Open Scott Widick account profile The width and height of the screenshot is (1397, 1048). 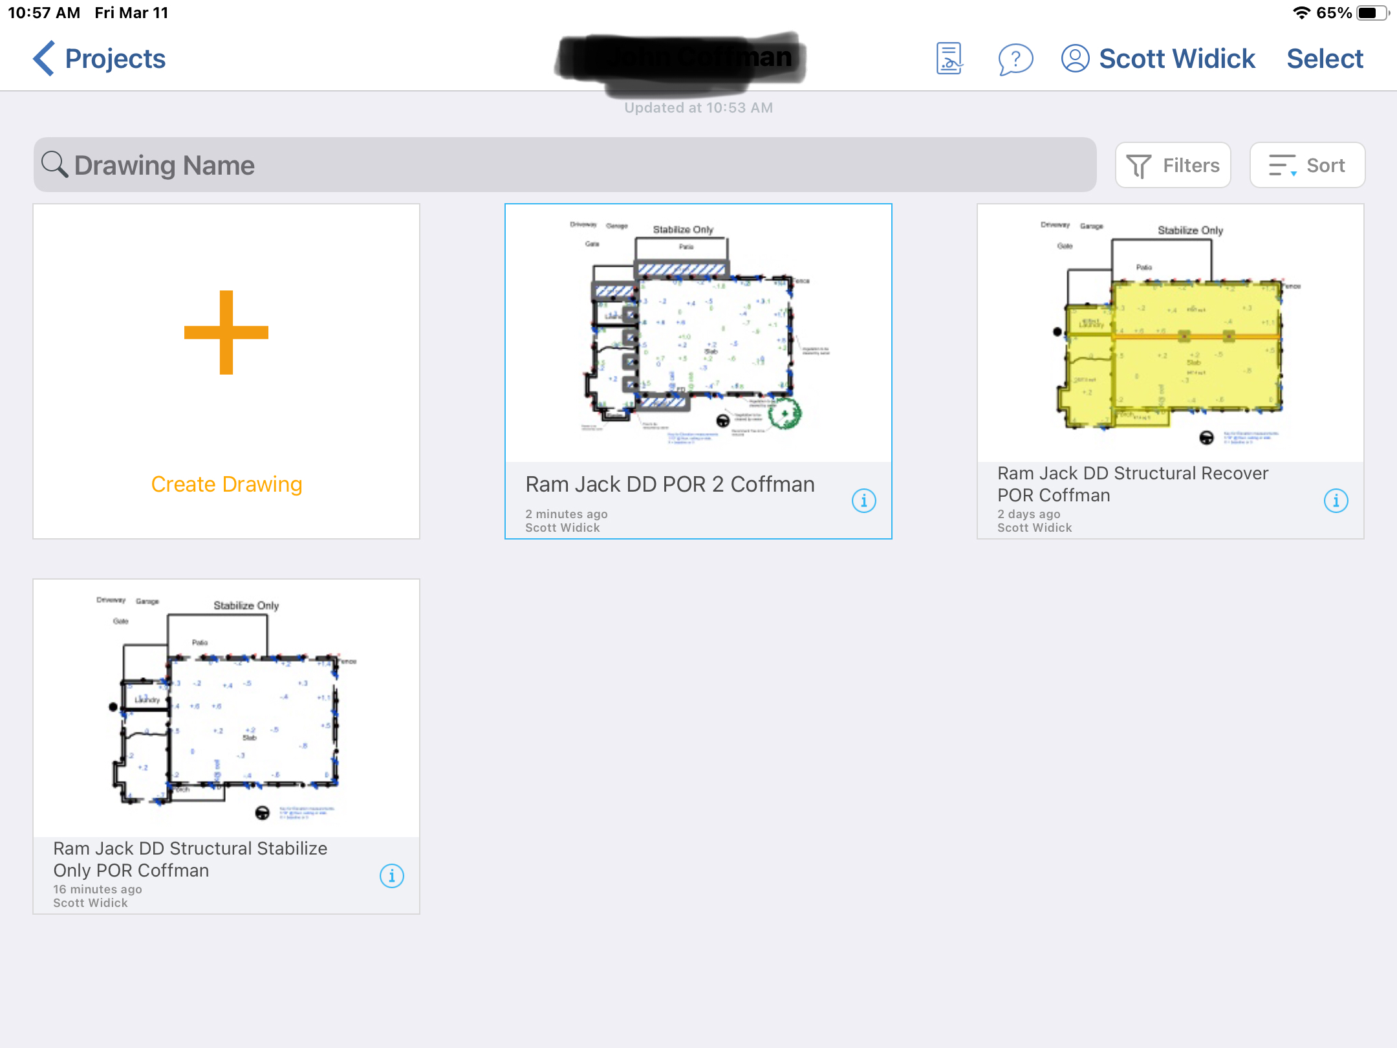[x=1158, y=59]
